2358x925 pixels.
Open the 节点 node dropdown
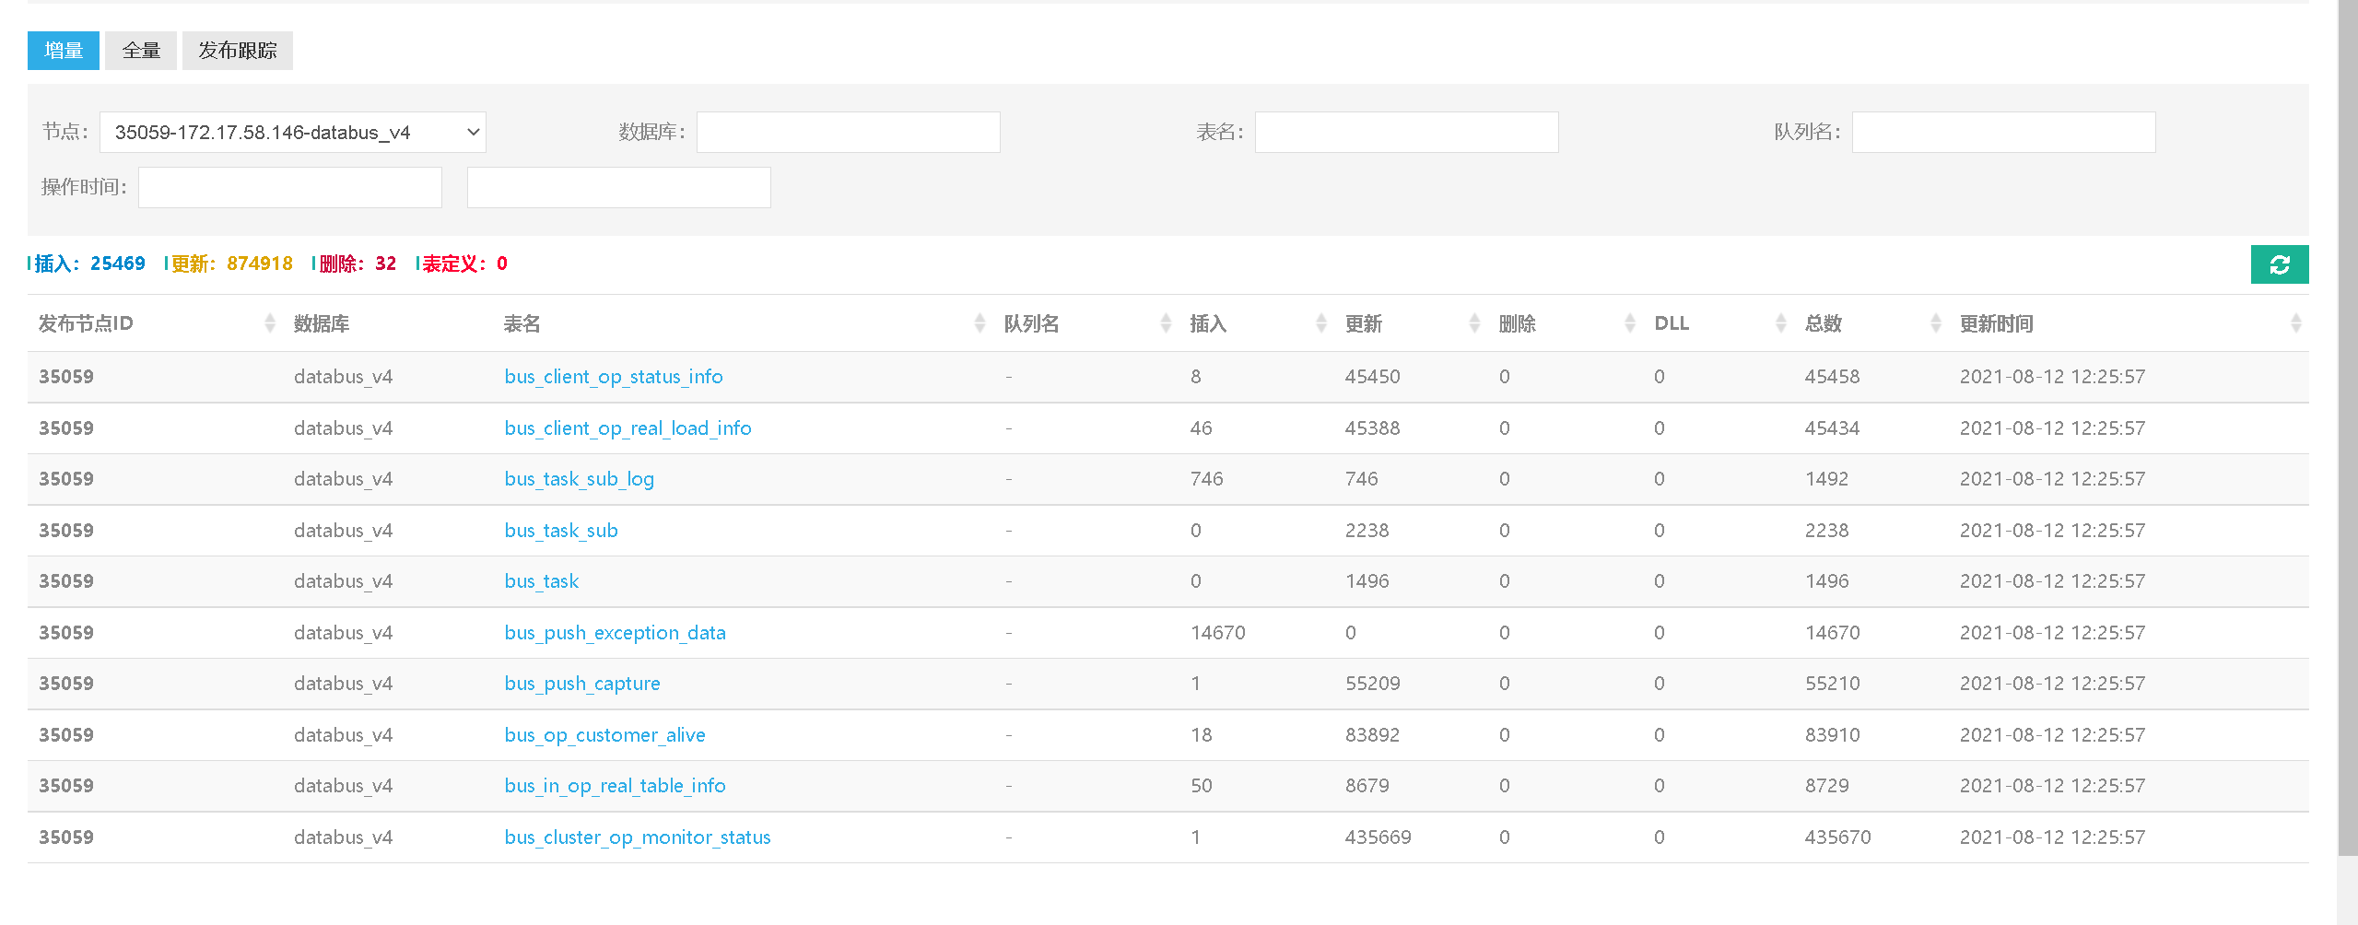(x=292, y=133)
